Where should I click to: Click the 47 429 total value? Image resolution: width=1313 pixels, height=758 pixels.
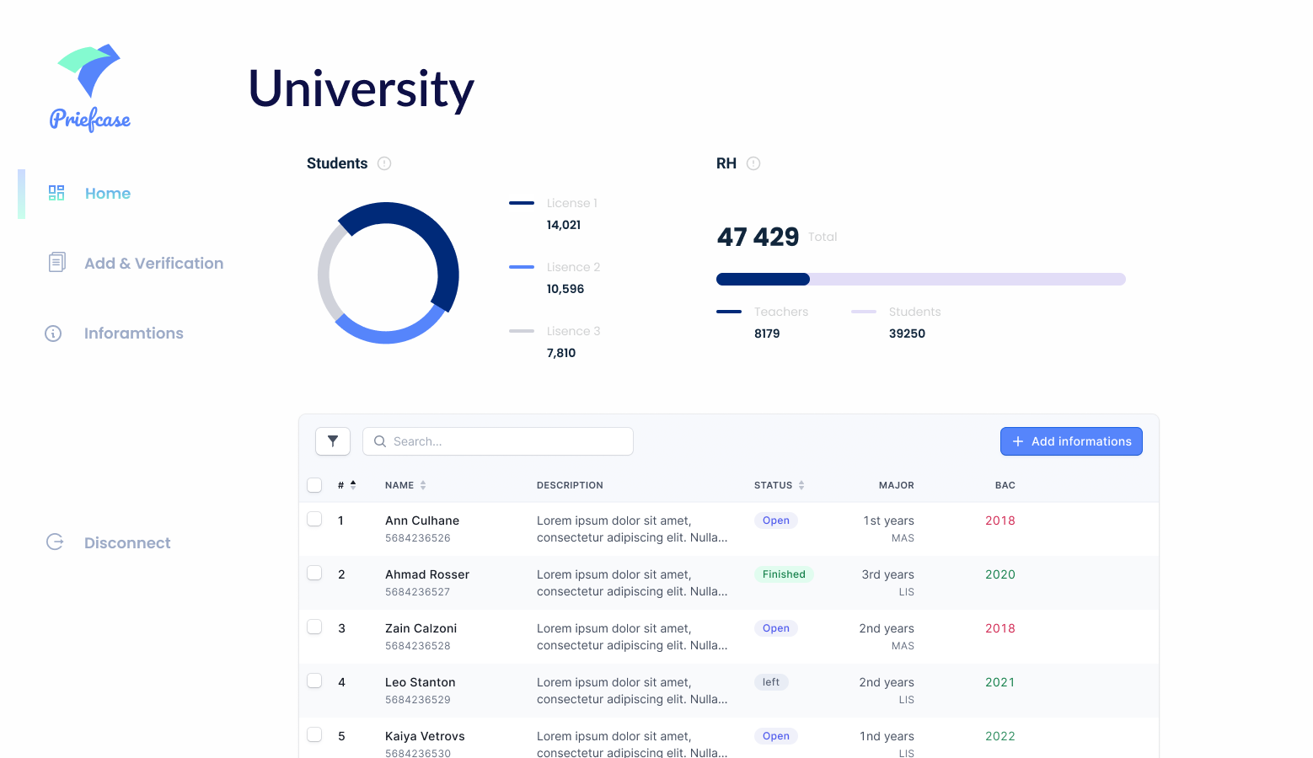[x=758, y=237]
